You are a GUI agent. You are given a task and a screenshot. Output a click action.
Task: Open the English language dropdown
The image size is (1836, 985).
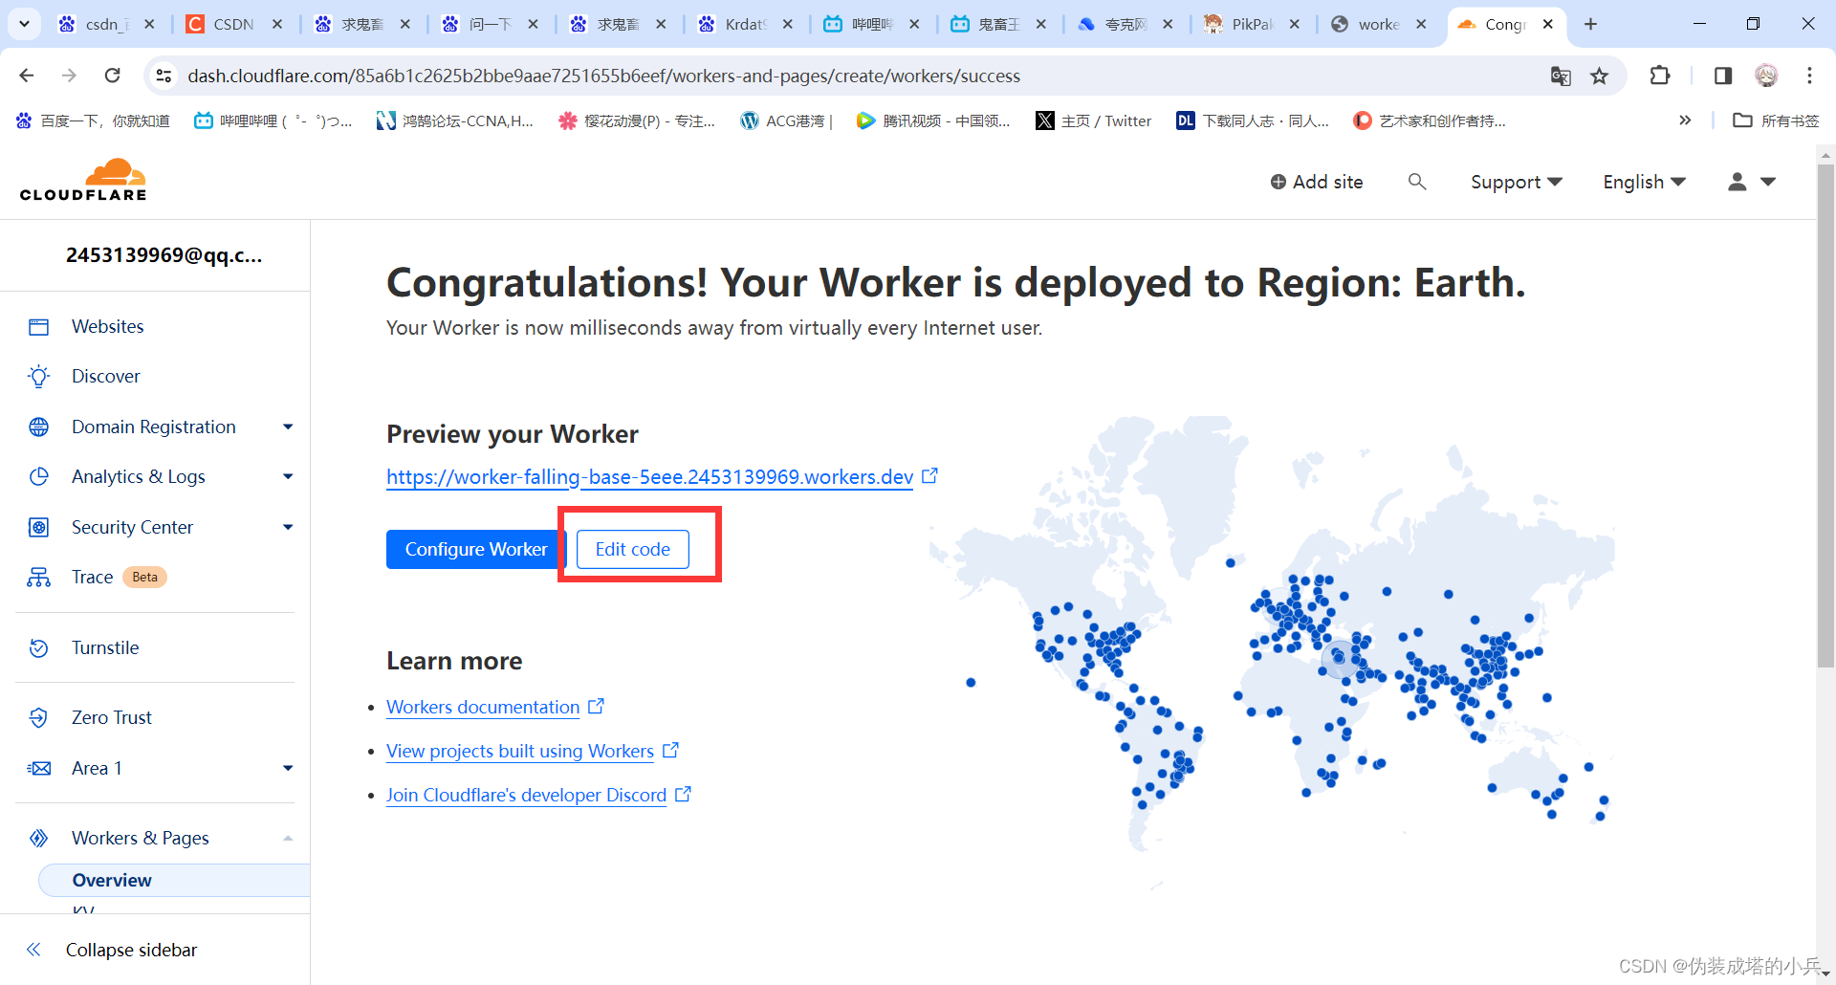1644,182
